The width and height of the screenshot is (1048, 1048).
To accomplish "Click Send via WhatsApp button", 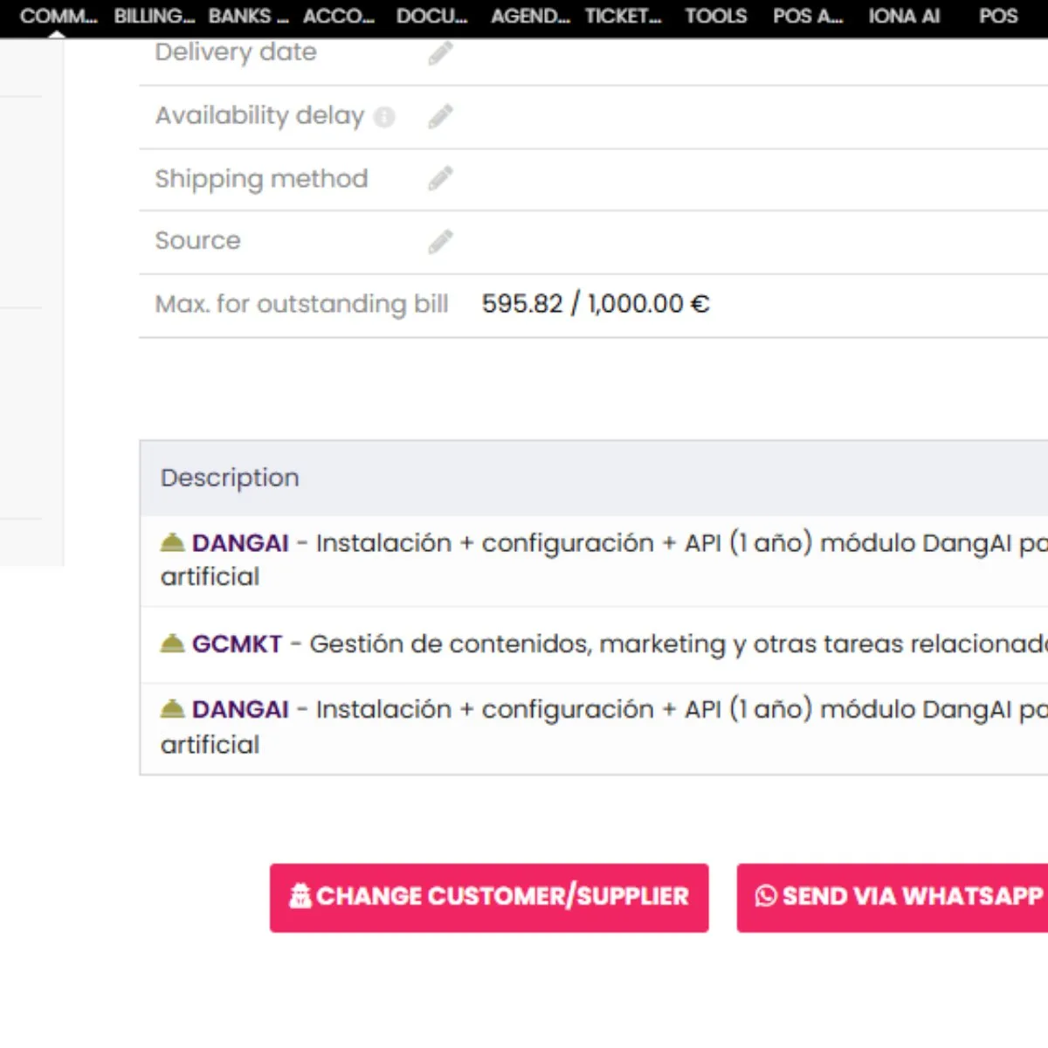I will [x=893, y=898].
